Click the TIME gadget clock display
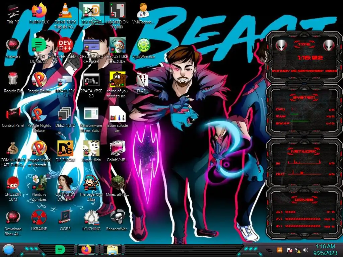The height and width of the screenshot is (257, 343). [310, 58]
